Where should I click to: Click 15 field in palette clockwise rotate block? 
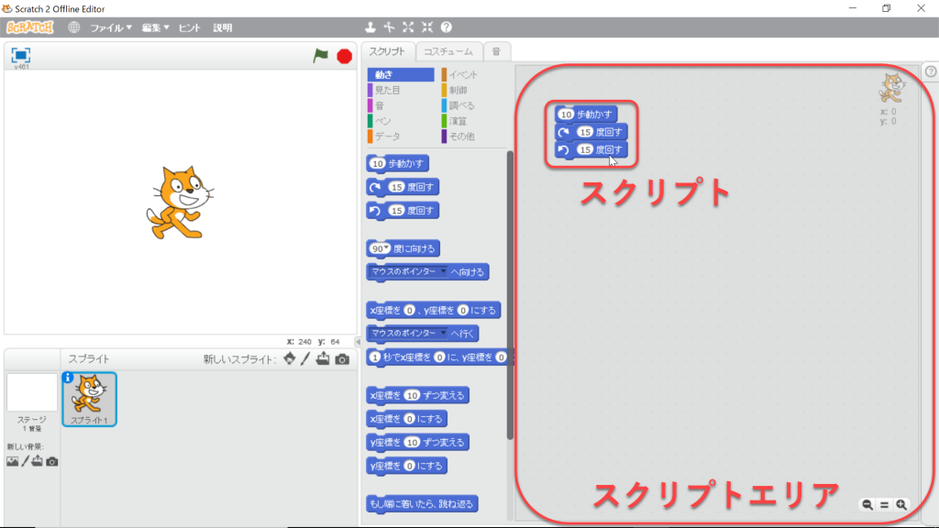(396, 187)
